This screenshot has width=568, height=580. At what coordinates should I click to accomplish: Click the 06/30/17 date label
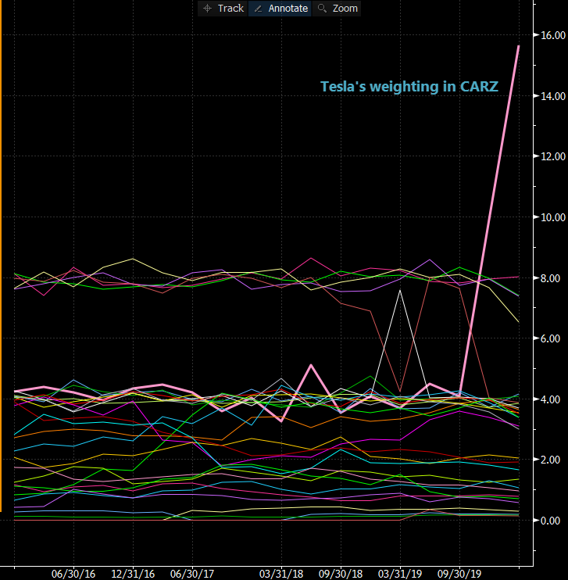pyautogui.click(x=192, y=574)
